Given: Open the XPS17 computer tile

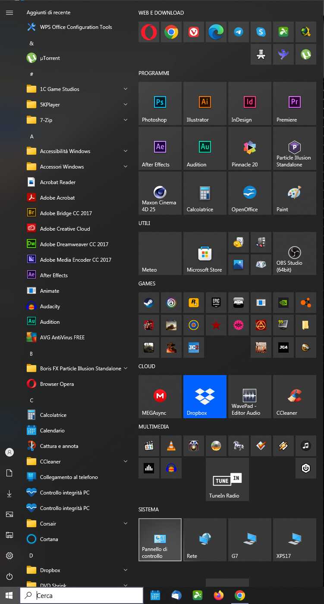Looking at the screenshot, I should click(295, 540).
